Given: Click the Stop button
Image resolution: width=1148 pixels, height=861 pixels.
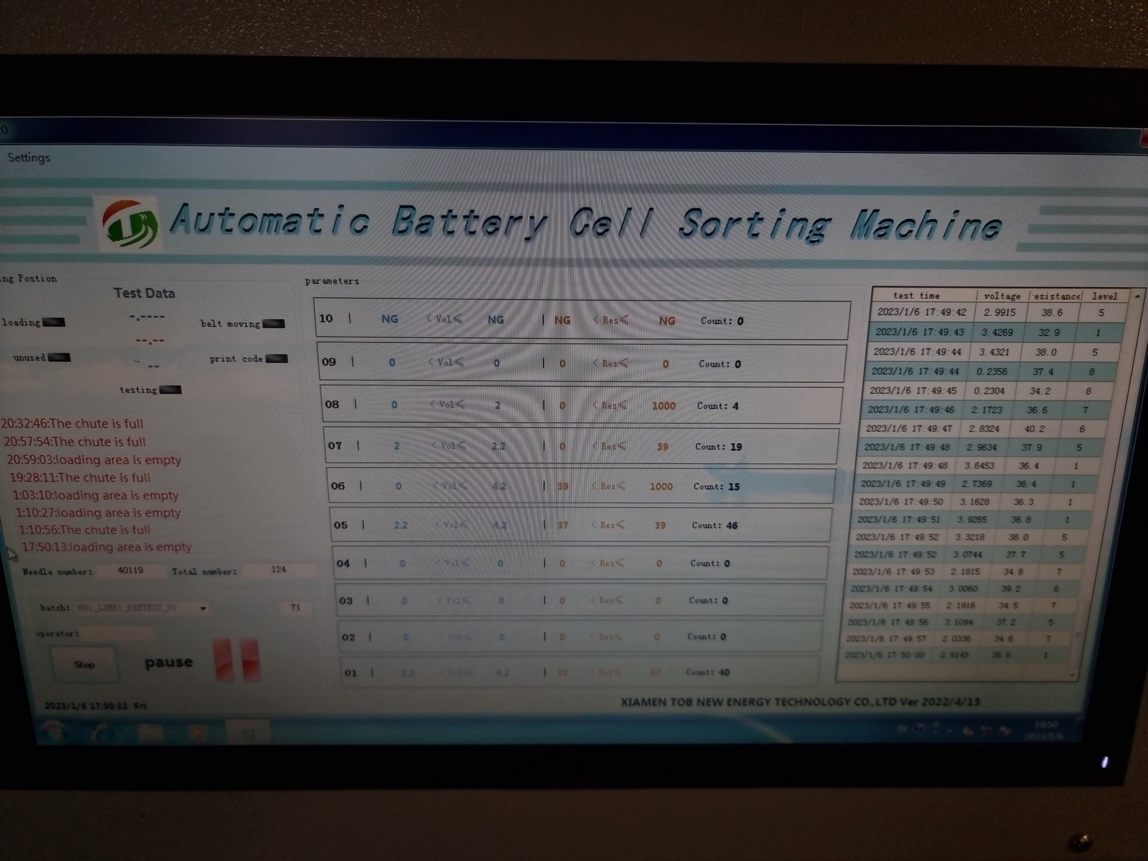Looking at the screenshot, I should point(84,664).
